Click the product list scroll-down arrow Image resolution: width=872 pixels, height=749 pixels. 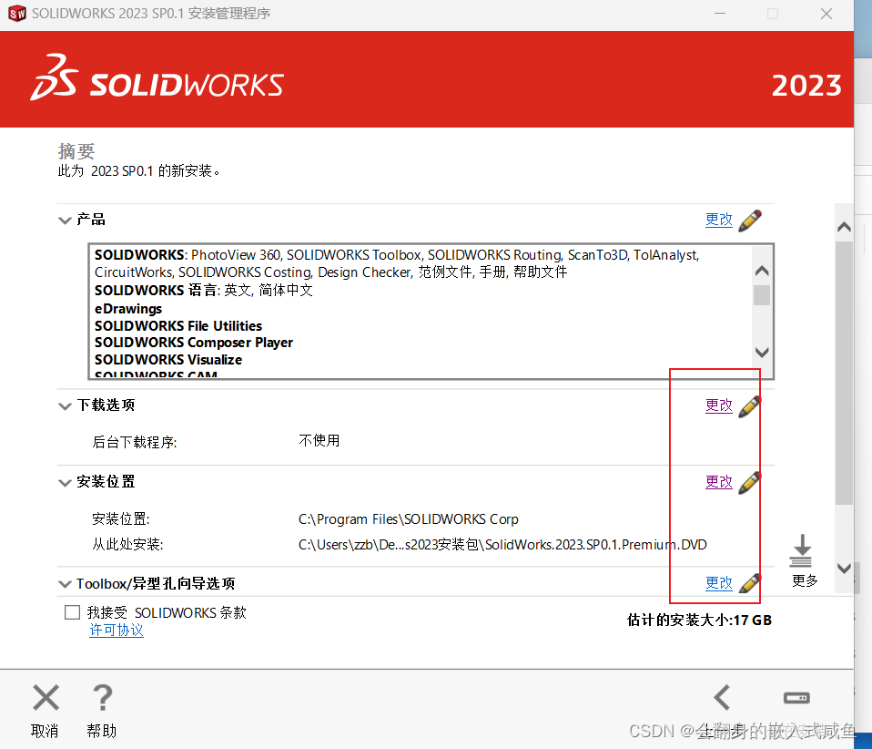[x=762, y=352]
